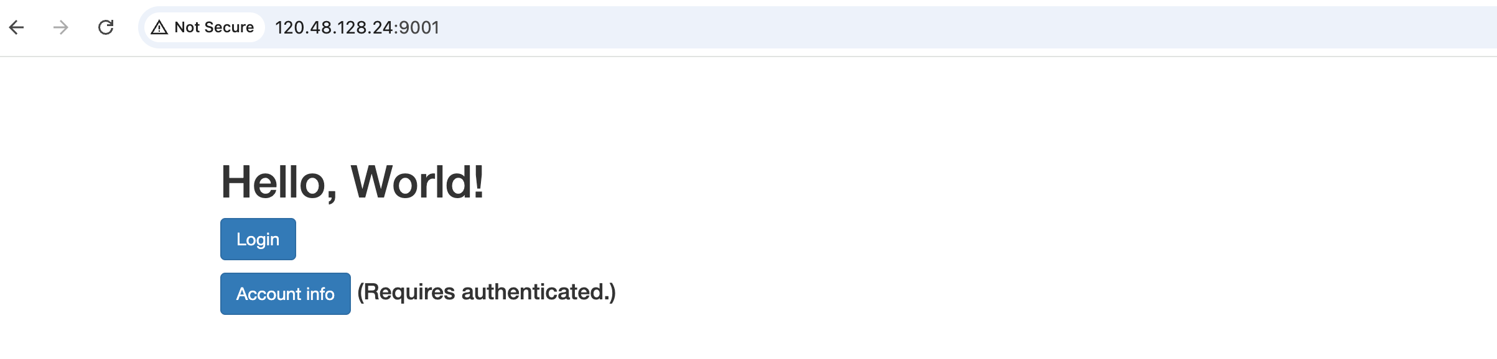This screenshot has height=359, width=1497.
Task: Click the empty area of the address bar
Action: point(933,27)
